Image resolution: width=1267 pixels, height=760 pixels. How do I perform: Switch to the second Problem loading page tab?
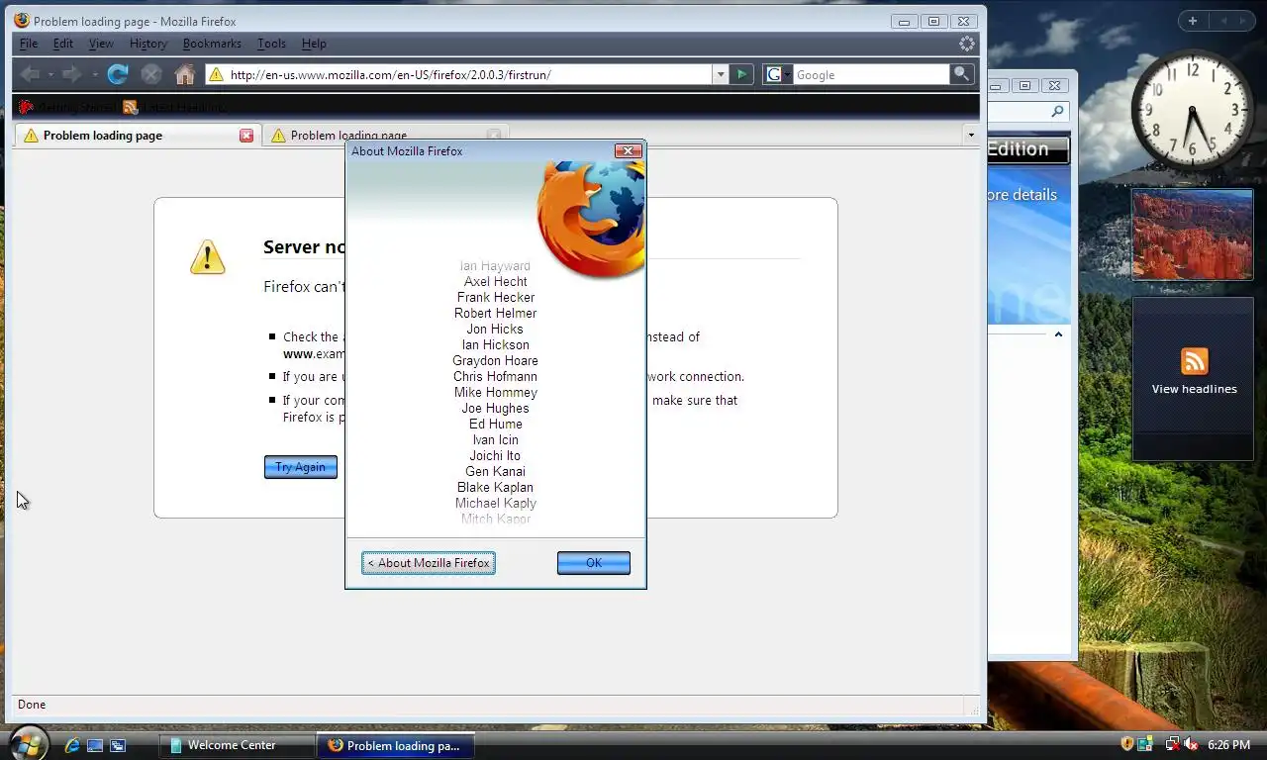386,136
